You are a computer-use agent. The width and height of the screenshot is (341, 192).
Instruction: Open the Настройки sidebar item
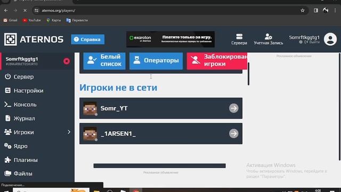pyautogui.click(x=37, y=91)
